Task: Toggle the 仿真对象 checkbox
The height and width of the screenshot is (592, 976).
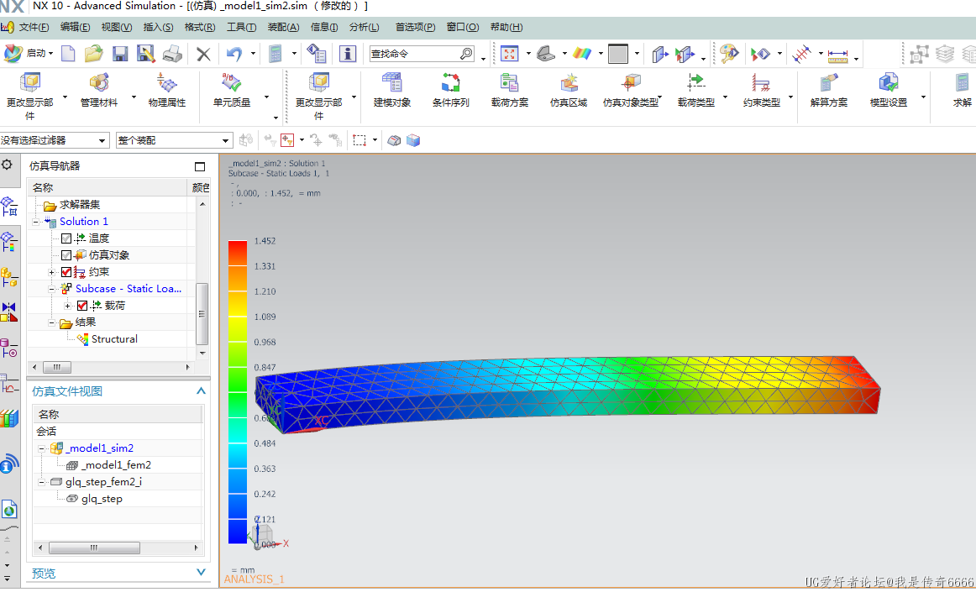Action: (66, 255)
